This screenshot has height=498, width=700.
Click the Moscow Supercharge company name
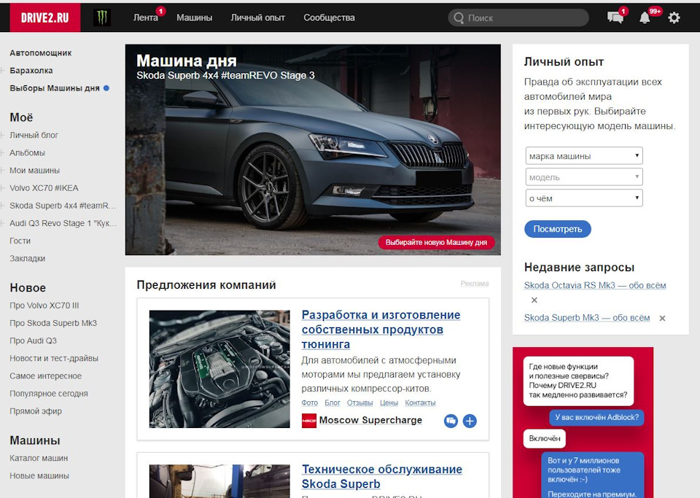(370, 420)
